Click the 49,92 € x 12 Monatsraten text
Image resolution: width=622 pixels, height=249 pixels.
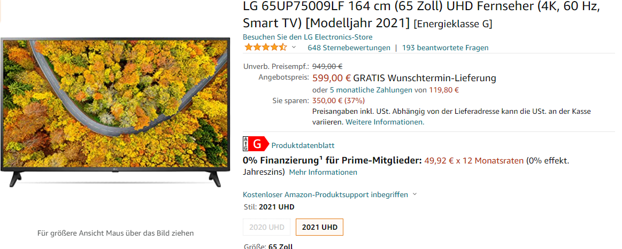pyautogui.click(x=474, y=161)
